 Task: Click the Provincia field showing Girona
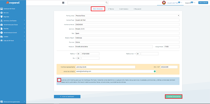click(127, 42)
